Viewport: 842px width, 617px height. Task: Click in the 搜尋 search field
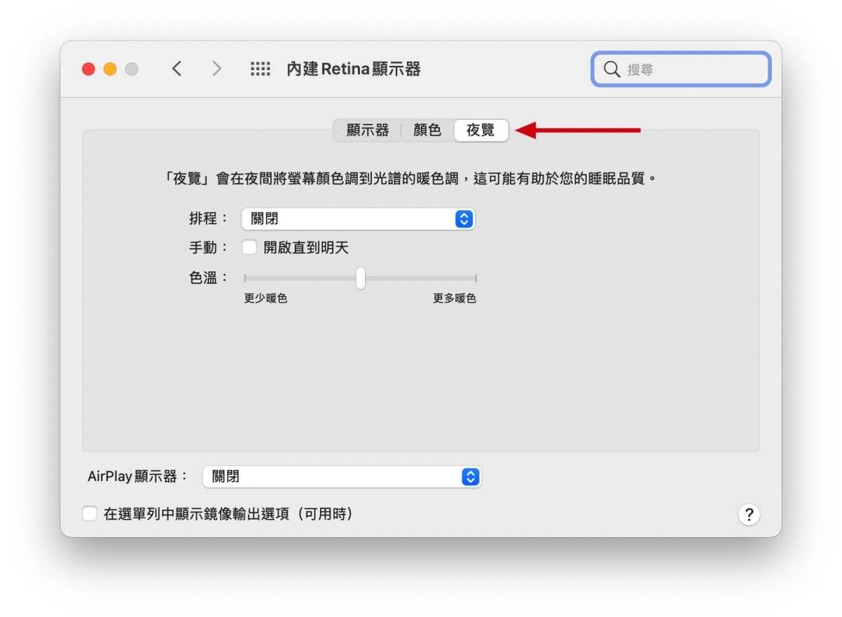click(681, 69)
